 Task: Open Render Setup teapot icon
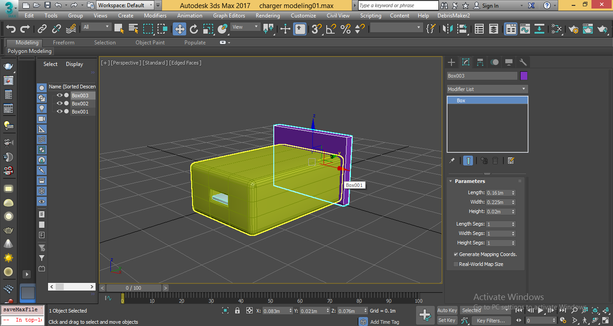click(x=574, y=29)
